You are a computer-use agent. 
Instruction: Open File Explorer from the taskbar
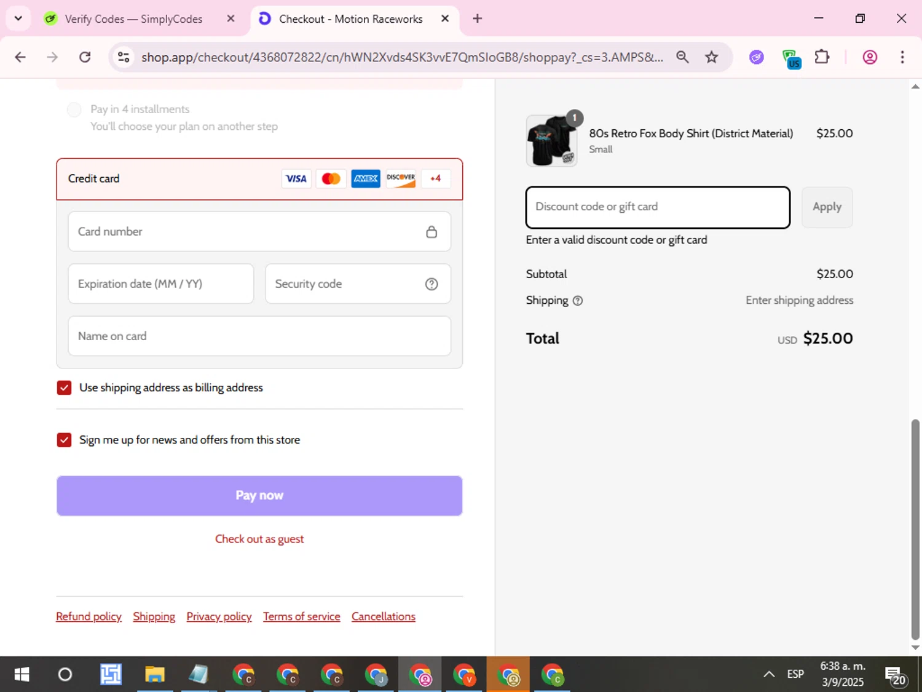pos(154,675)
